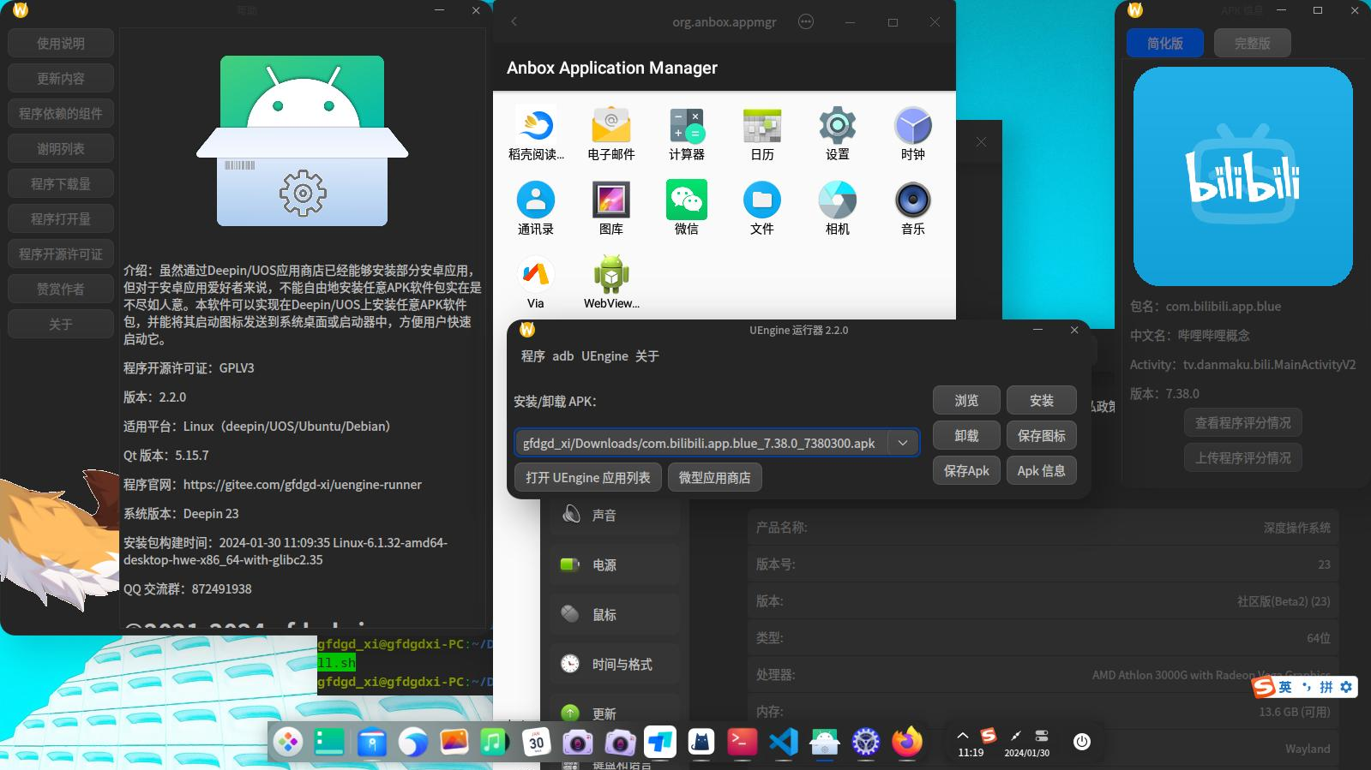Select 时间与格式 in settings sidebar
The height and width of the screenshot is (770, 1371).
pos(615,665)
